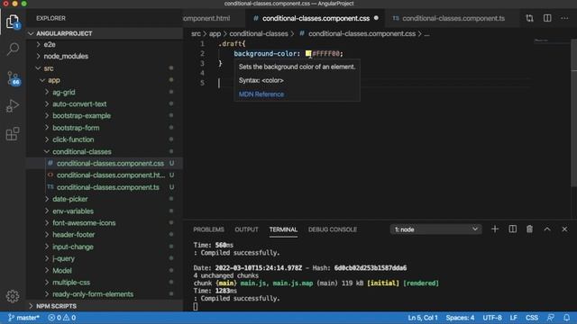Maximize the terminal panel size
This screenshot has width=577, height=324.
pyautogui.click(x=547, y=229)
